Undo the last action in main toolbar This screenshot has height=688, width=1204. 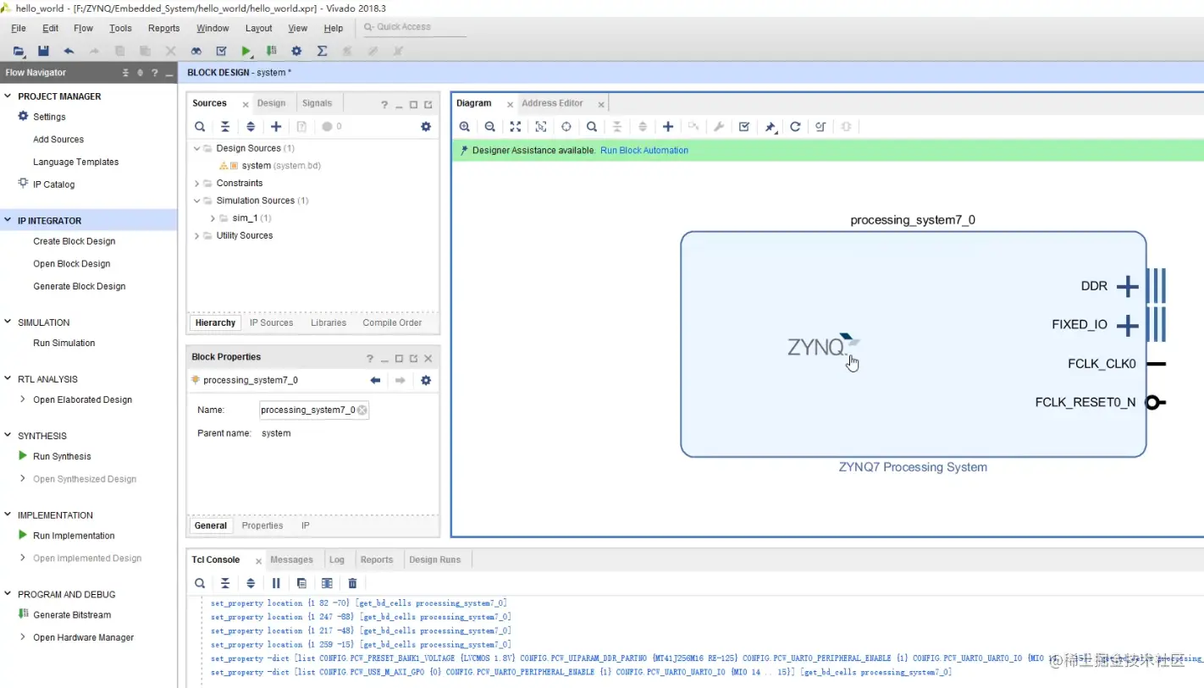[69, 51]
